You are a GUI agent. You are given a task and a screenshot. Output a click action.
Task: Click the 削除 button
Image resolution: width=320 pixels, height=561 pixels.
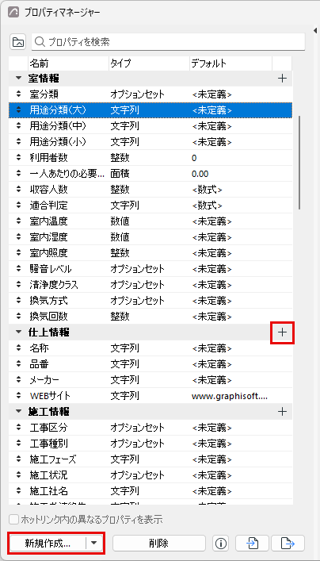pyautogui.click(x=159, y=543)
